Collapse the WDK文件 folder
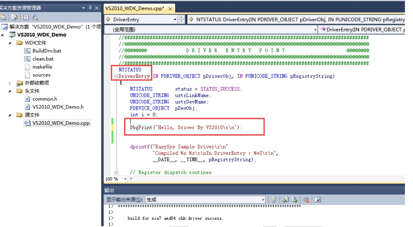This screenshot has height=227, width=413. [10, 43]
